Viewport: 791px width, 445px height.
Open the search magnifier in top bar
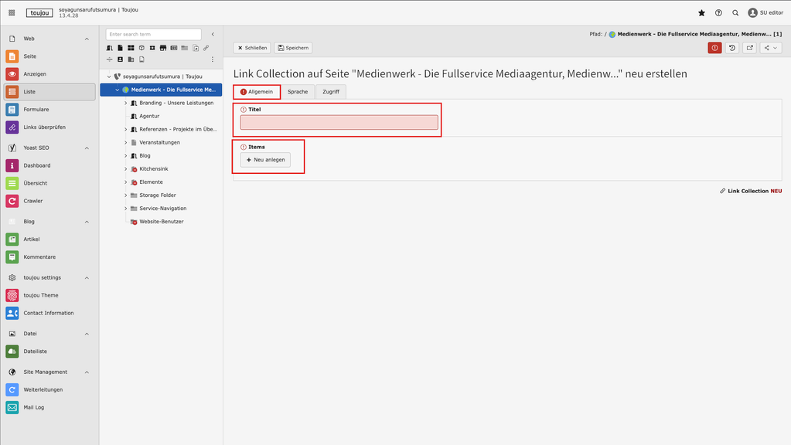[x=735, y=13]
